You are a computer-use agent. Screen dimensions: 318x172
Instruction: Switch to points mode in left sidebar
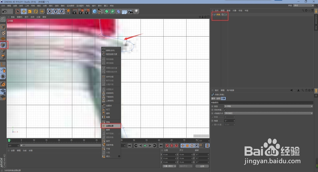pos(3,45)
